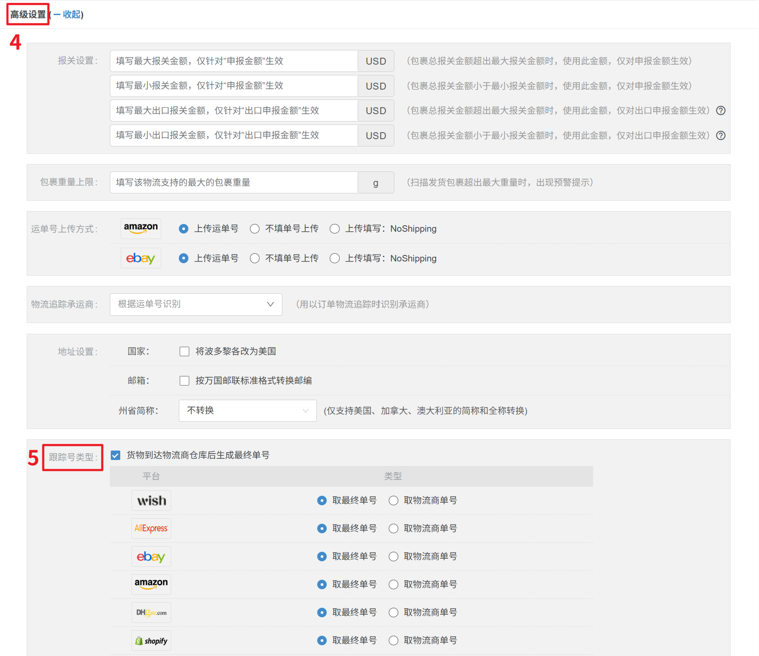Select 上传填写 NoShipping for eBay
Viewport: 759px width, 656px height.
334,258
